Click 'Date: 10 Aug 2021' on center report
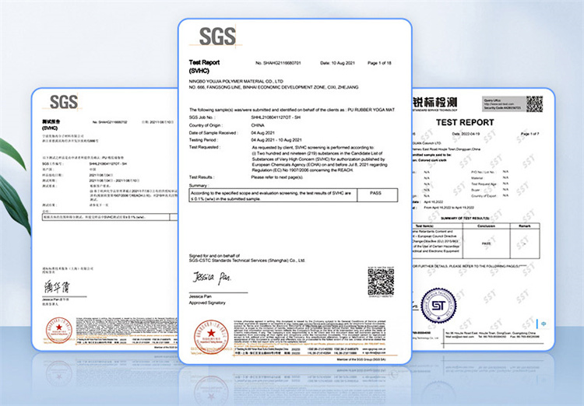This screenshot has width=584, height=406. coord(337,63)
